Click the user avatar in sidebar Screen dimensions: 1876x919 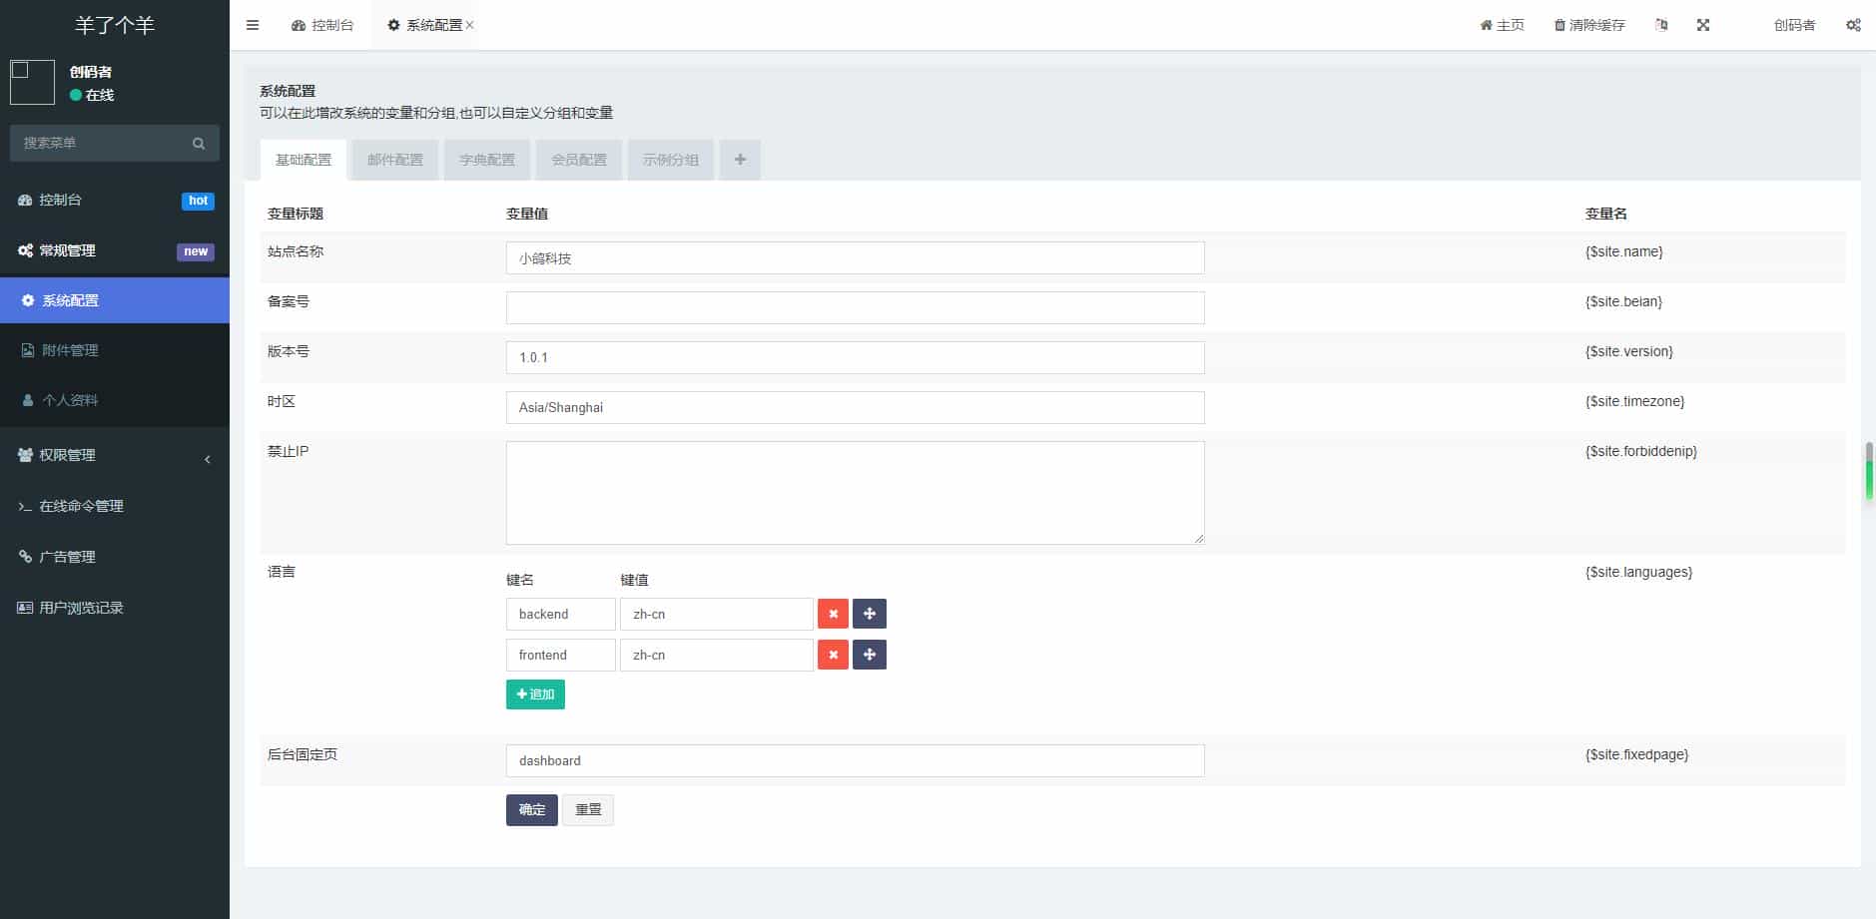coord(32,82)
